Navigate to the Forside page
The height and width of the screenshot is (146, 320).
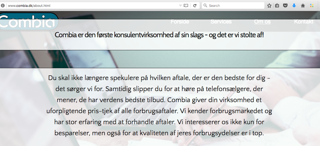click(x=180, y=22)
